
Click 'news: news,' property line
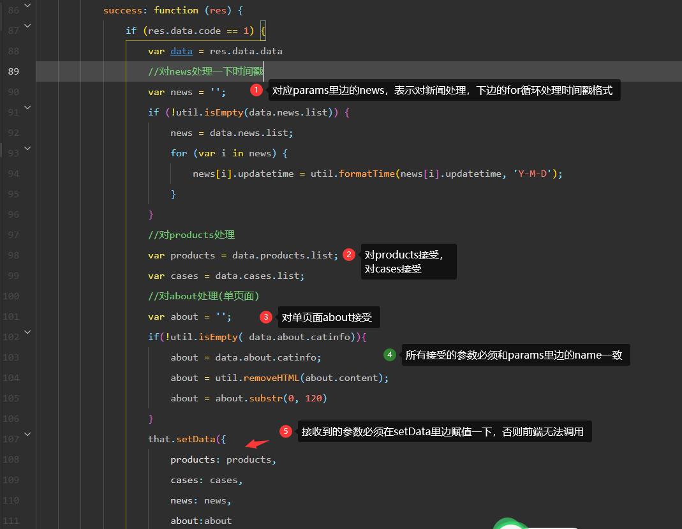(x=201, y=501)
